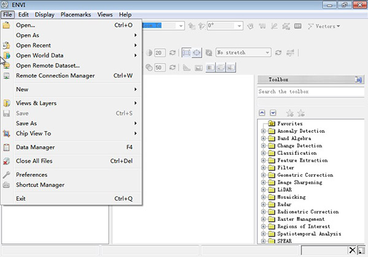Image resolution: width=368 pixels, height=257 pixels.
Task: Expand the Geometric Correction folder
Action: [263, 175]
